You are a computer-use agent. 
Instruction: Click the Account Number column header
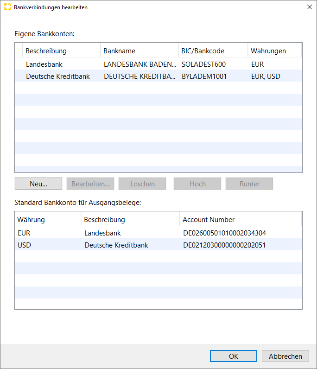(x=241, y=220)
